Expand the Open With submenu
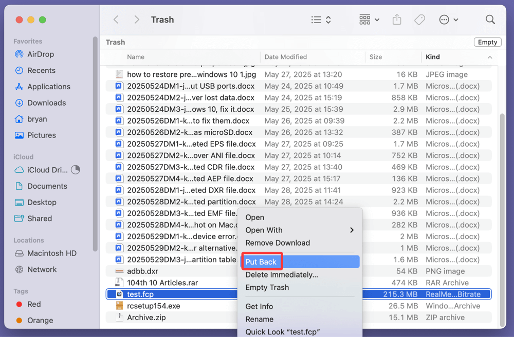This screenshot has width=514, height=337. 264,230
